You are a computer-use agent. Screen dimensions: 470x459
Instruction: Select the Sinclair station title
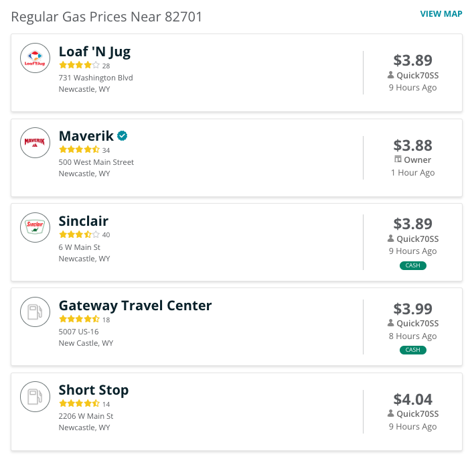(x=83, y=221)
